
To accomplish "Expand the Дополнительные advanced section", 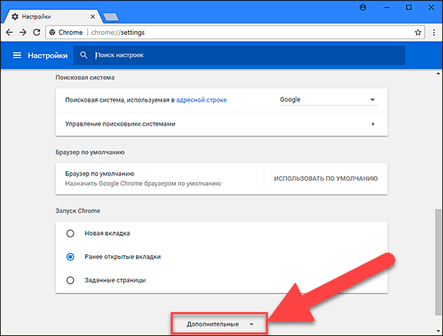I will tap(219, 324).
